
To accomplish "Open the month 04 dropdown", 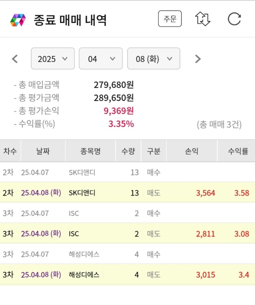I will tap(101, 59).
